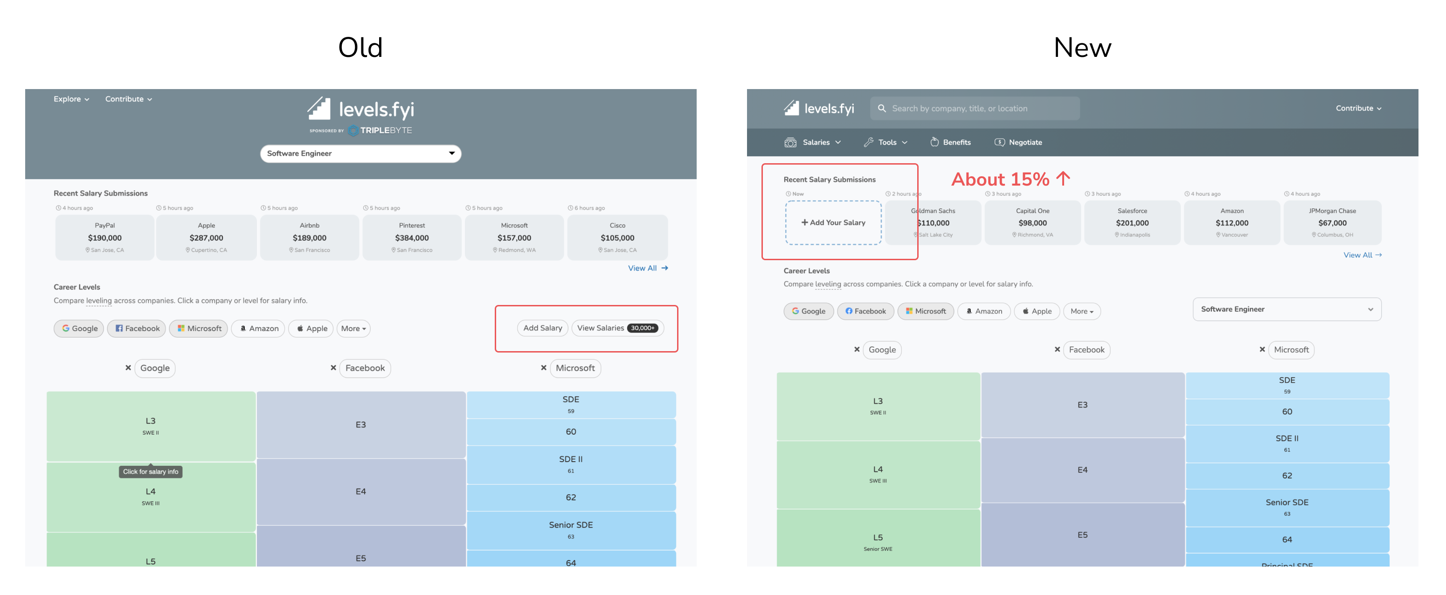Open the Amazon $112,000 salary card
The image size is (1446, 595).
coord(1232,223)
